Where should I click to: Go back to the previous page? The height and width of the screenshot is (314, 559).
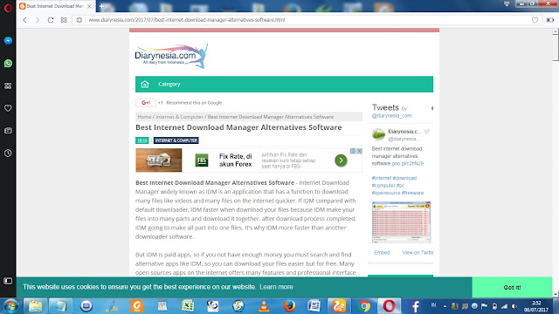24,20
